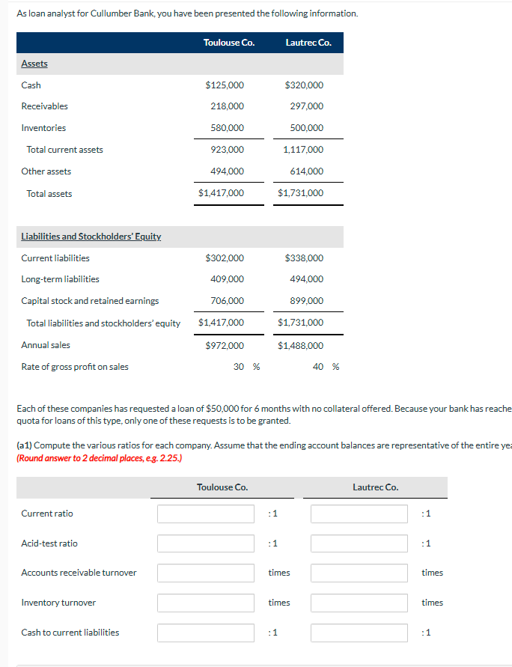Click the Assets section heading
This screenshot has height=667, width=512.
[33, 64]
